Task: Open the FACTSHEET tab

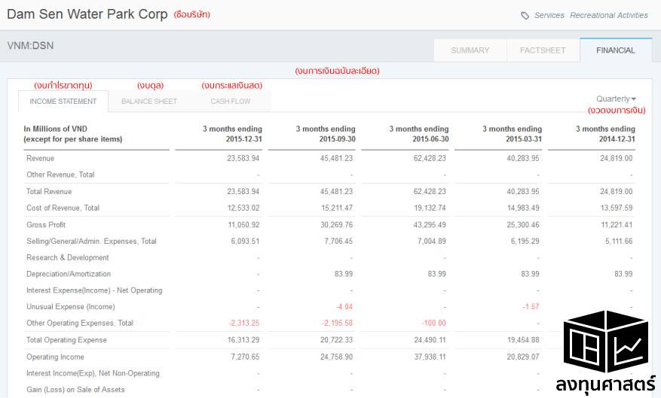Action: point(543,50)
